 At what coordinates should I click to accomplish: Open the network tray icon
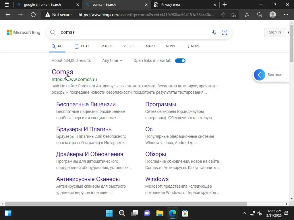pyautogui.click(x=252, y=213)
